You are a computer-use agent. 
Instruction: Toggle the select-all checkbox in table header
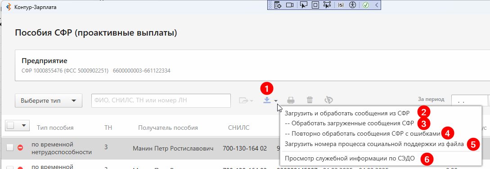click(10, 125)
